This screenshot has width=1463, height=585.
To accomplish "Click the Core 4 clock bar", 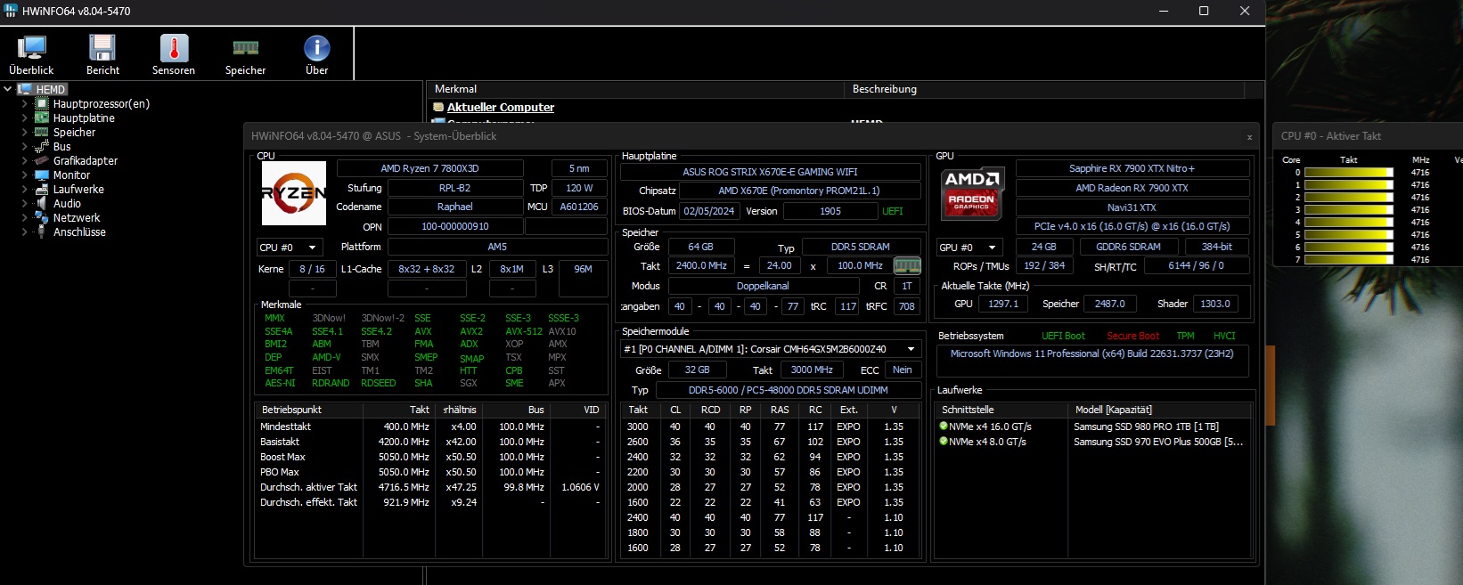I will [x=1348, y=223].
